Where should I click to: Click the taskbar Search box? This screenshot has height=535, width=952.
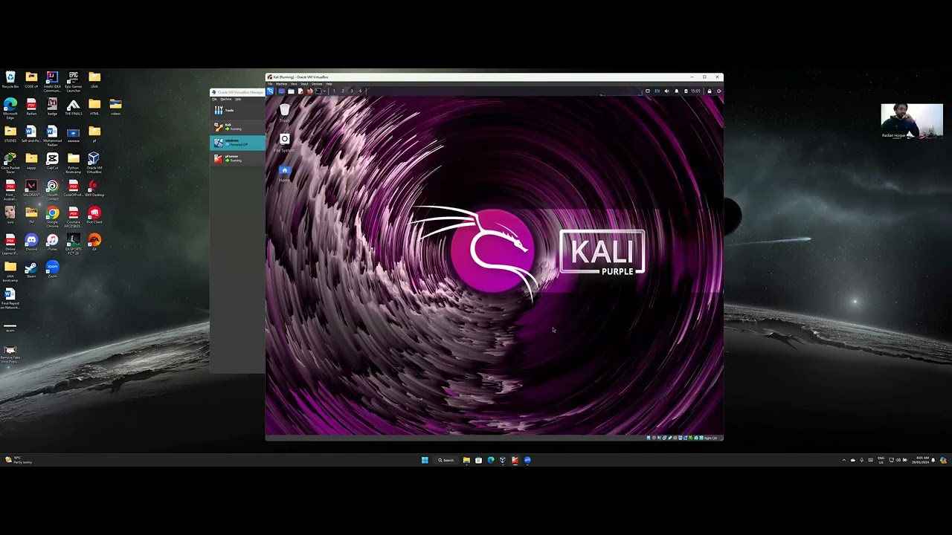(x=446, y=460)
